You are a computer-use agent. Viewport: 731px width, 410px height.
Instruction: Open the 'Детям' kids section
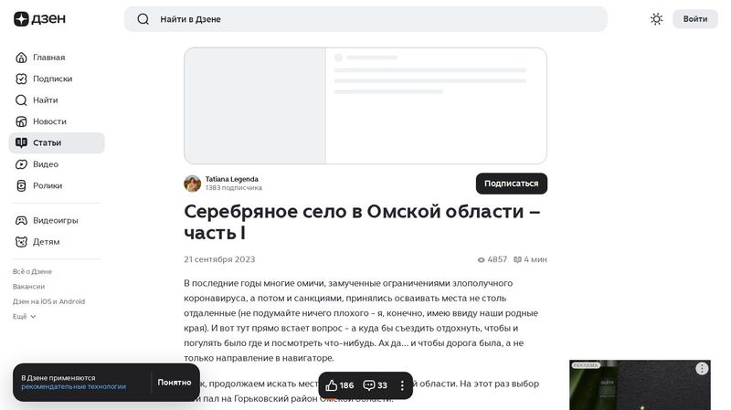[x=46, y=242]
